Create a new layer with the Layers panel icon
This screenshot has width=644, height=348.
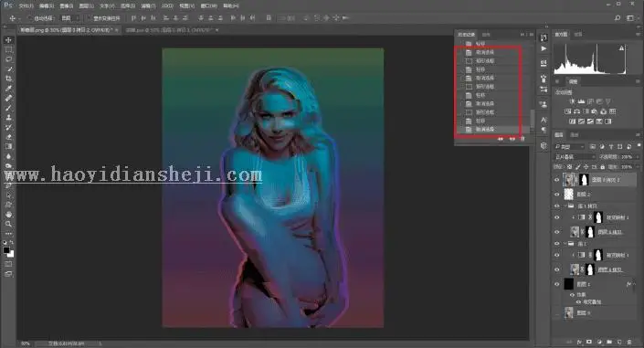(x=619, y=342)
